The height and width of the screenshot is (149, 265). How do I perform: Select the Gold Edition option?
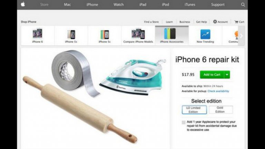tap(221, 110)
